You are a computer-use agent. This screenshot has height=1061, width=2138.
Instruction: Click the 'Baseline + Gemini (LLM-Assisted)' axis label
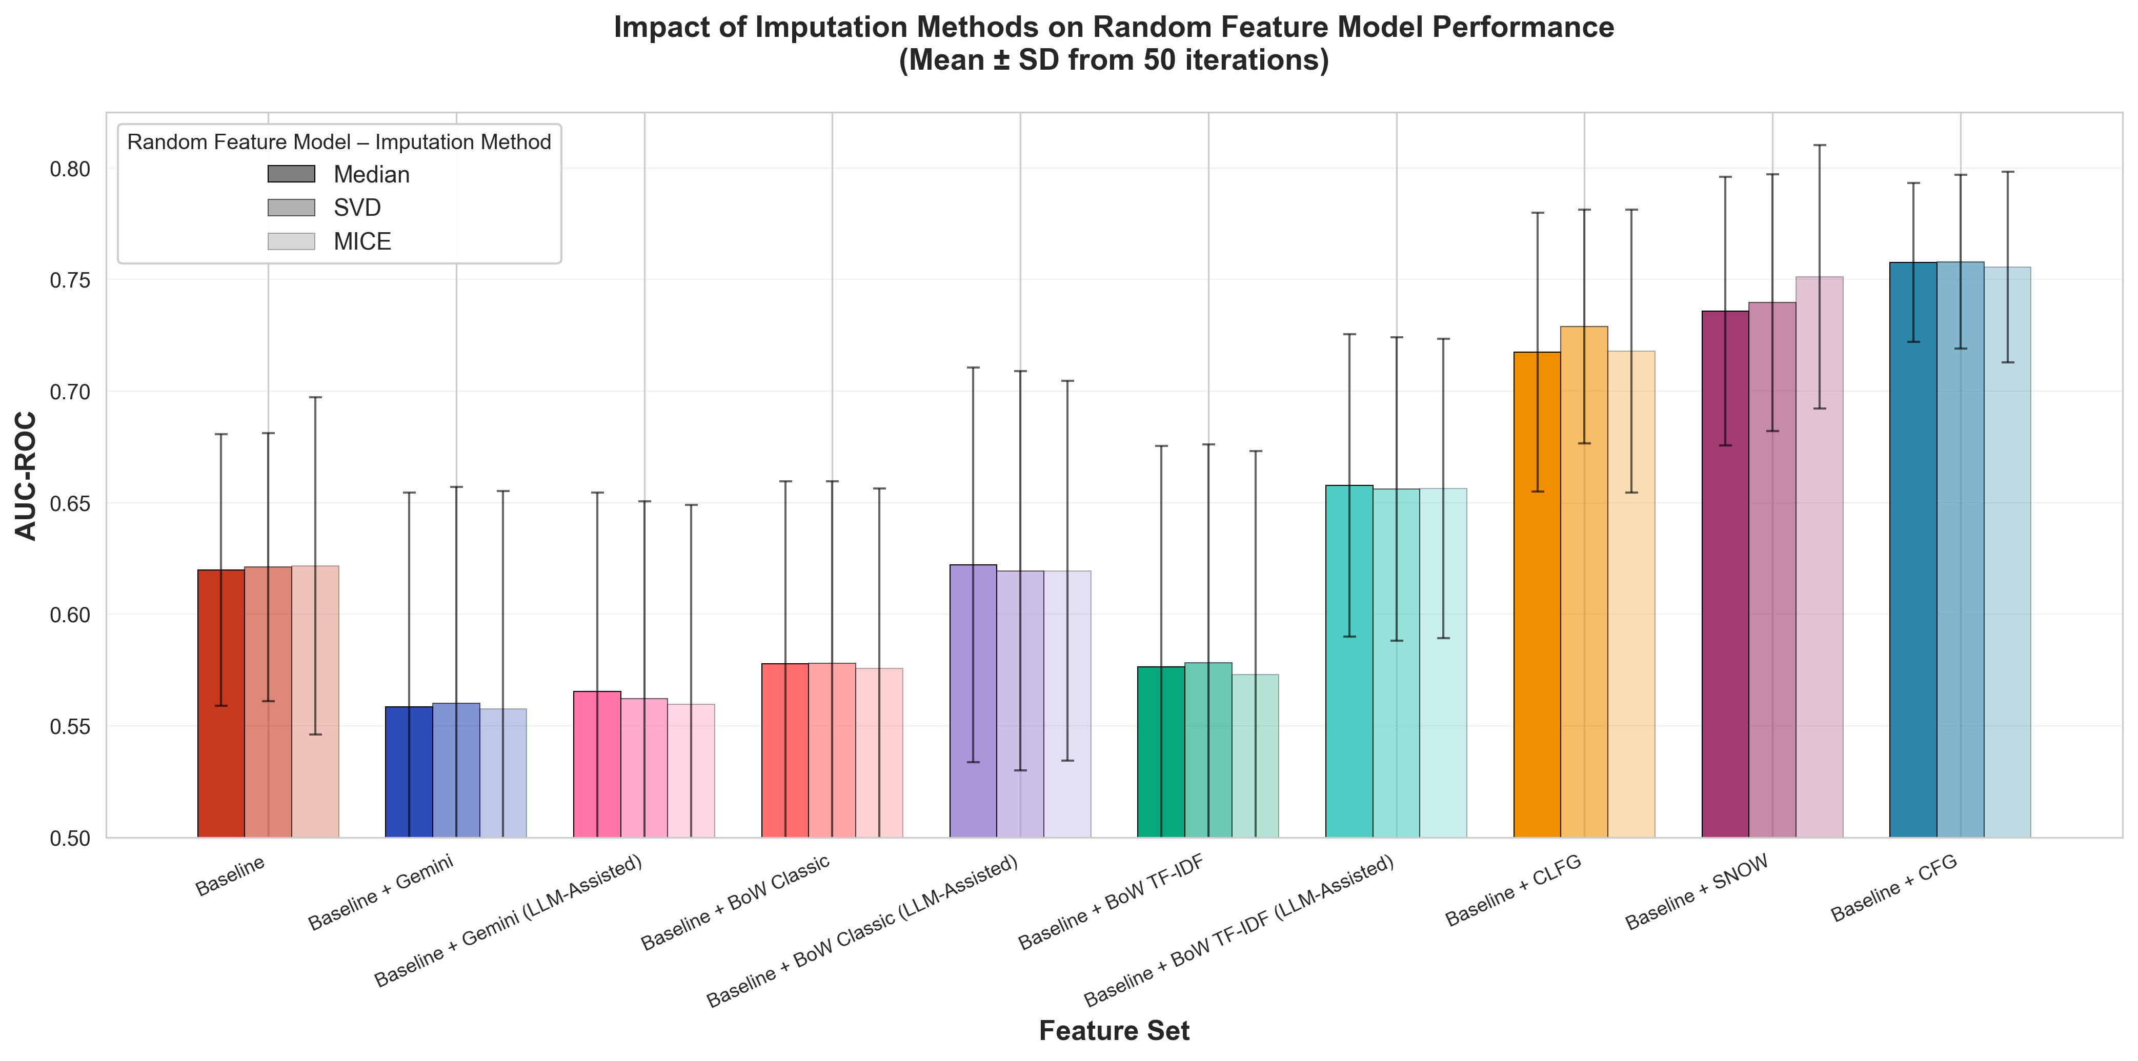pyautogui.click(x=508, y=921)
